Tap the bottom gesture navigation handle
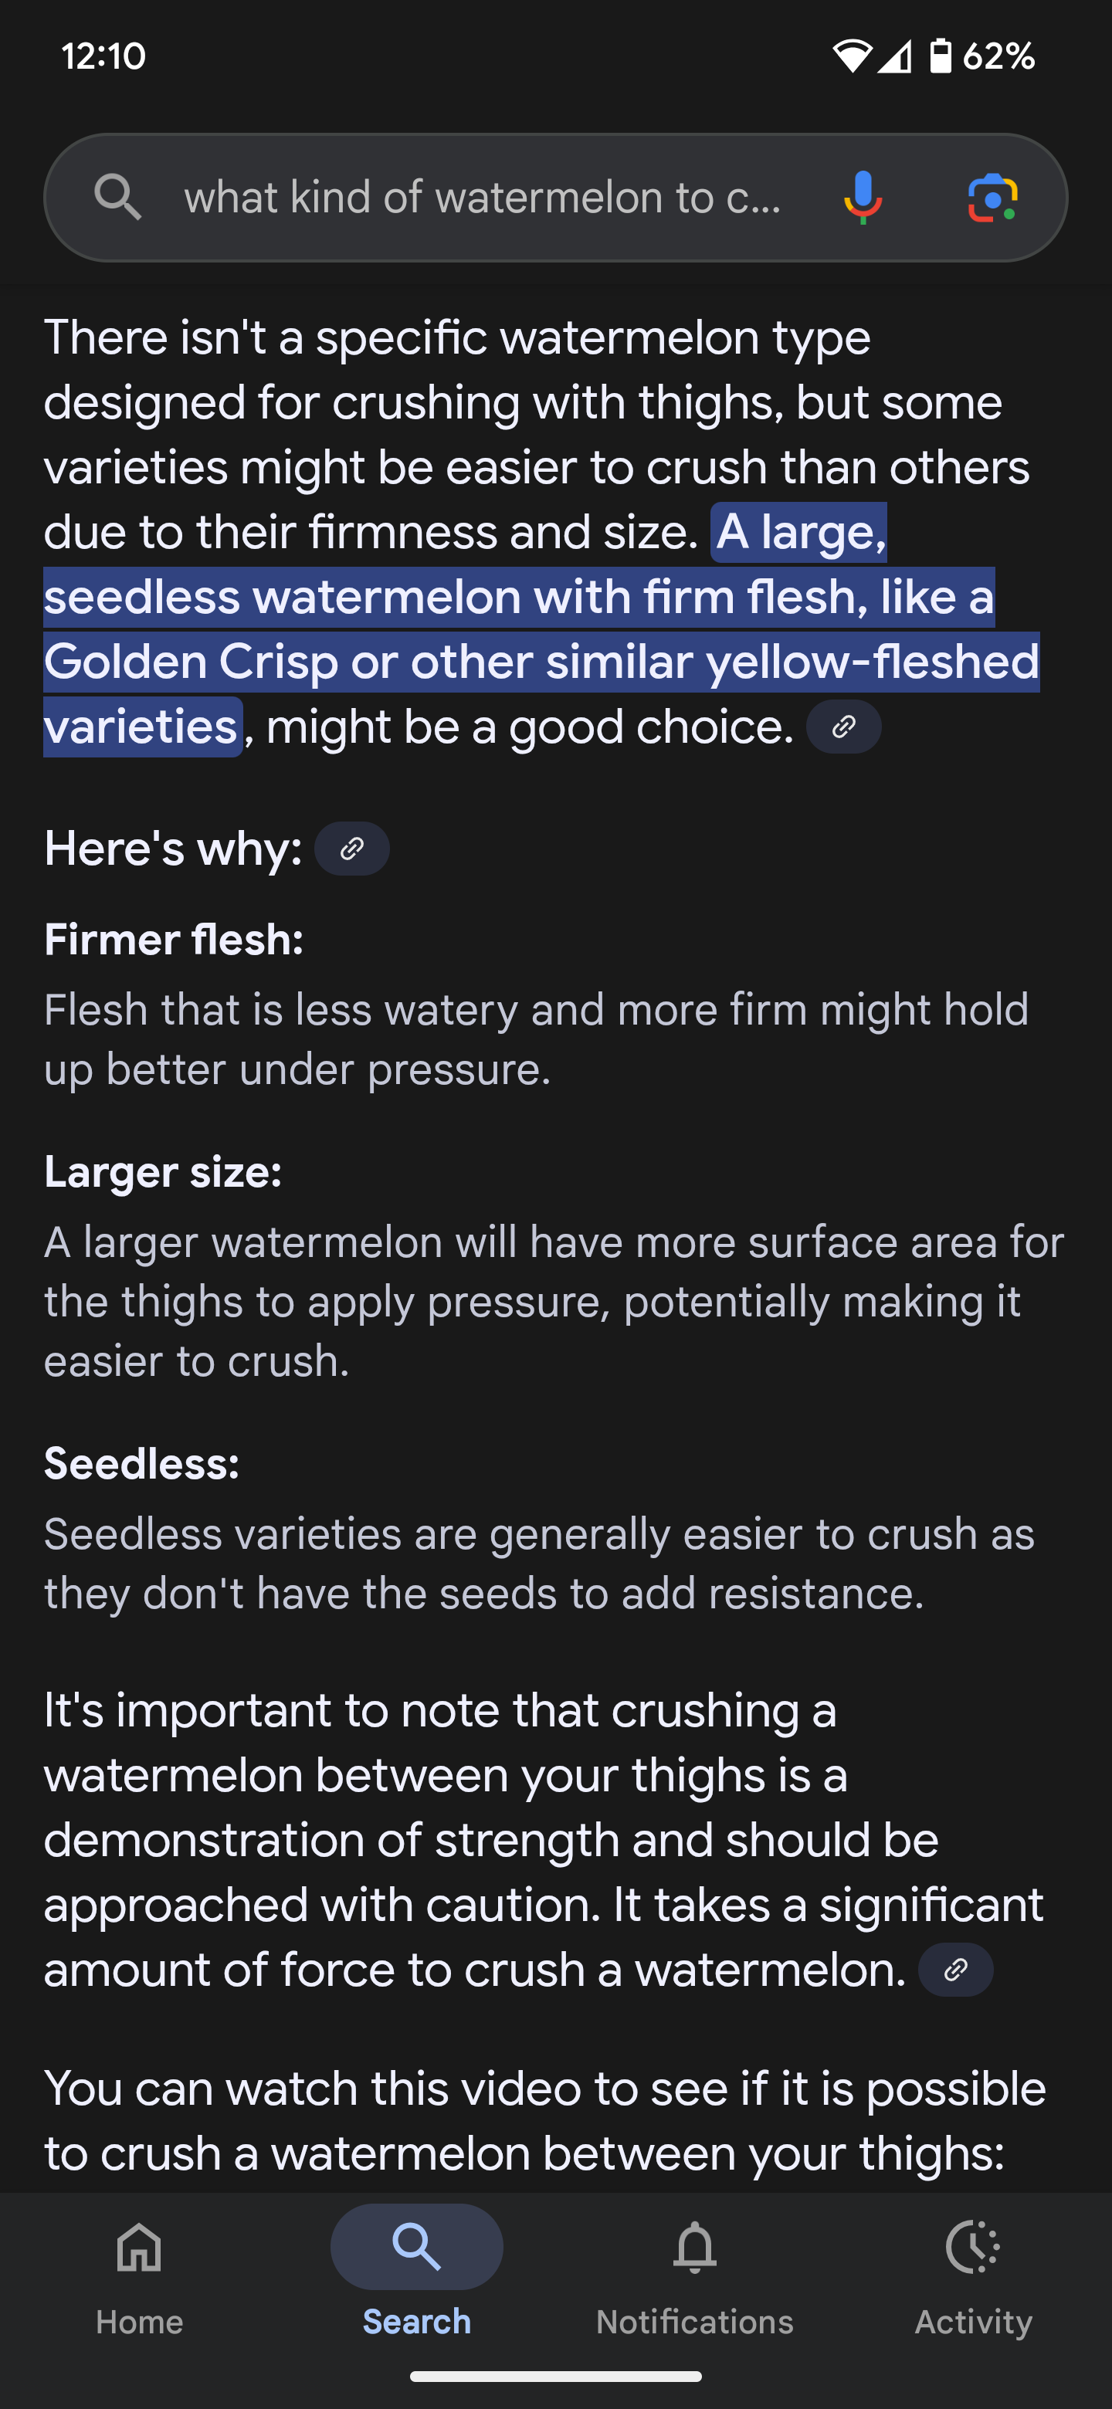Screen dimensions: 1112x2409 [x=555, y=2377]
